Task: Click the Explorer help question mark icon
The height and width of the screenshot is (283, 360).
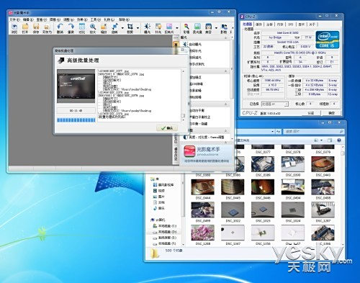Action: coord(339,140)
